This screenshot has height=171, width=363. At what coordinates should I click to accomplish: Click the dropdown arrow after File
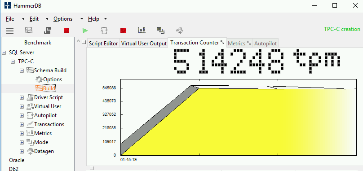tap(23, 19)
